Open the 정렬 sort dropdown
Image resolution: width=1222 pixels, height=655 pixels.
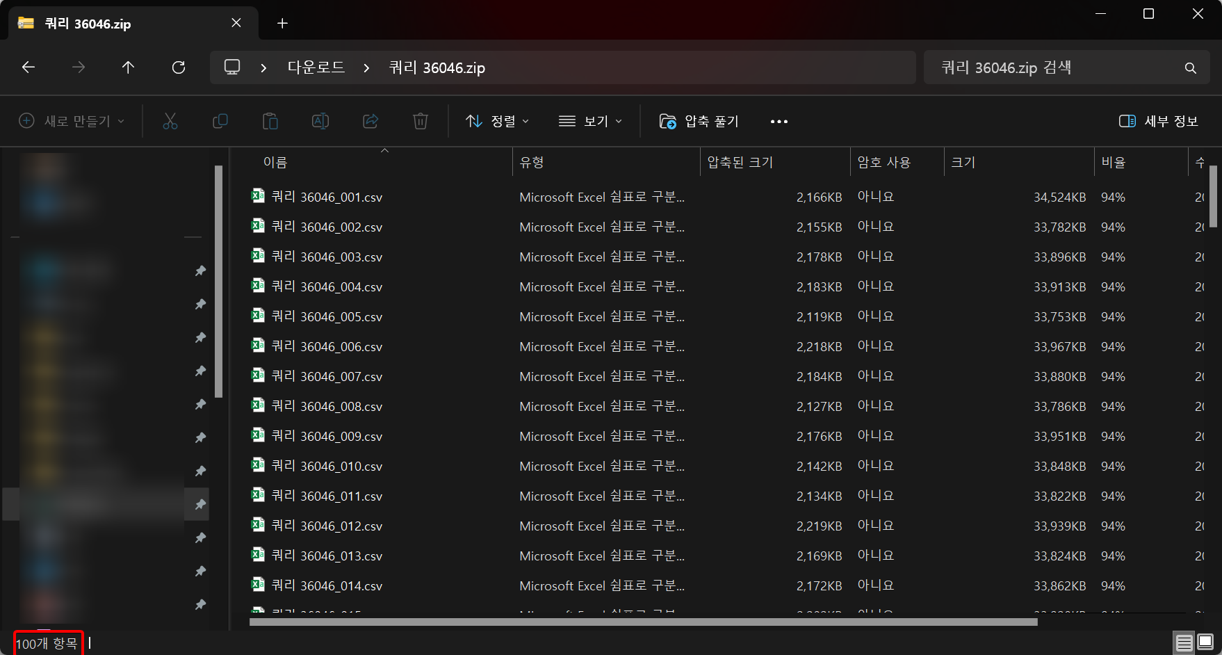tap(497, 121)
